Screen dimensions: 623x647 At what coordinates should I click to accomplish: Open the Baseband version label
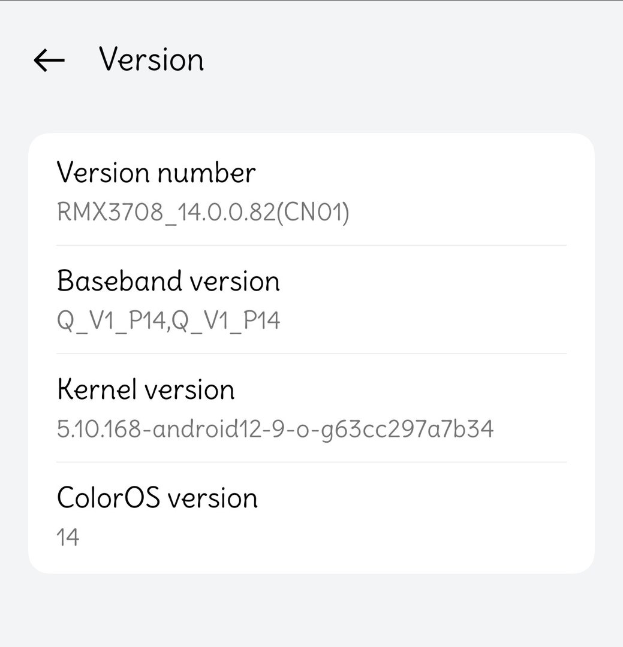point(168,281)
